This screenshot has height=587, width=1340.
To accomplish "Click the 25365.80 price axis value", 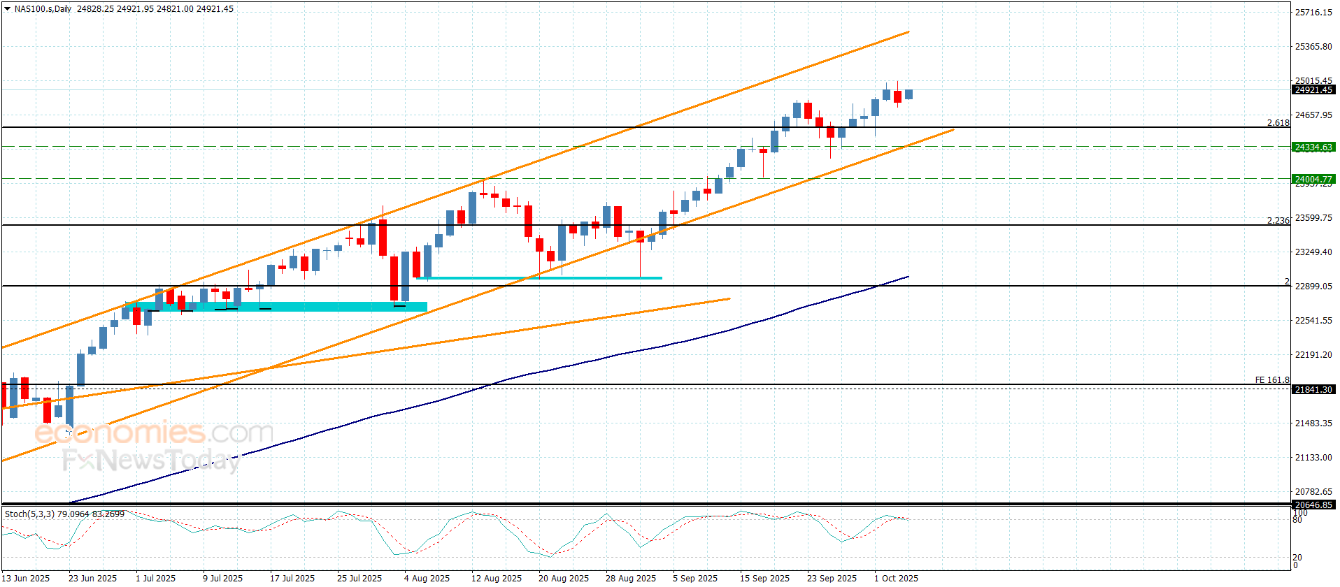I will coord(1313,47).
